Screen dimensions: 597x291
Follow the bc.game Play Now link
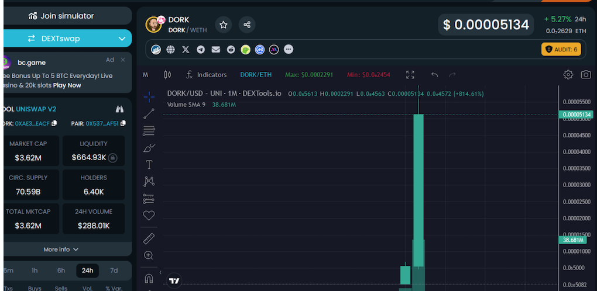(x=67, y=85)
